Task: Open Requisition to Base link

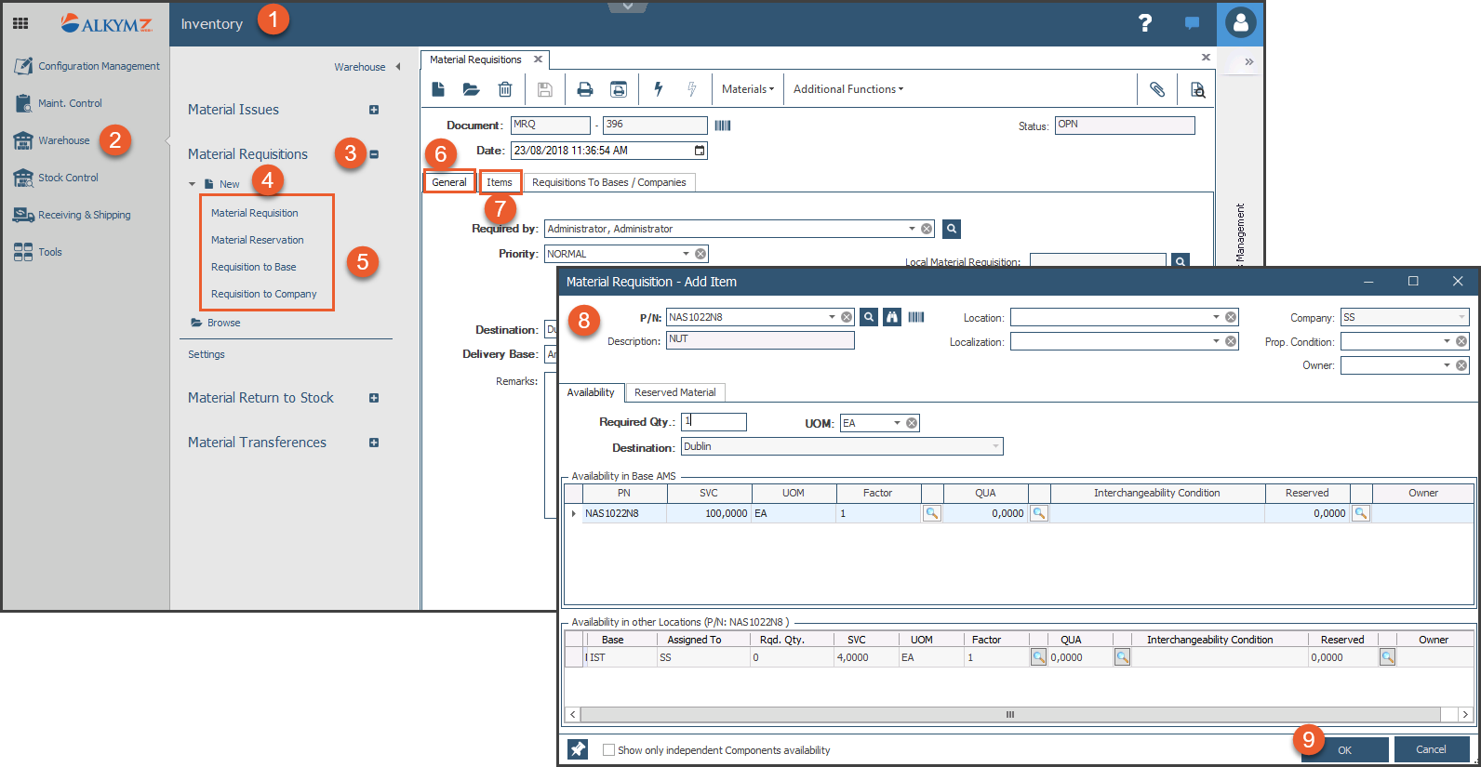Action: click(253, 267)
